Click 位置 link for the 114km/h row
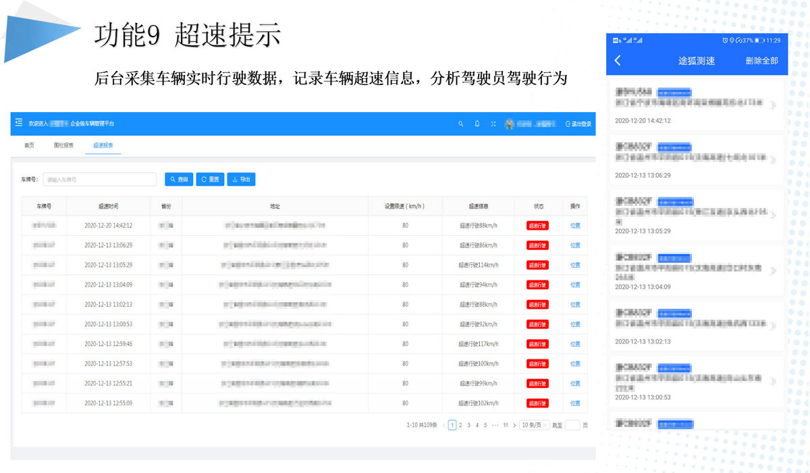The image size is (810, 473). click(x=575, y=266)
